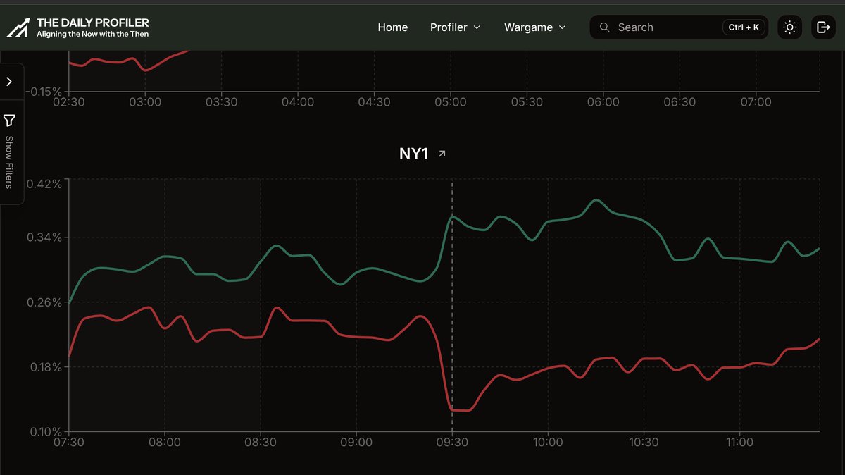This screenshot has width=845, height=475.
Task: Click the chevron beside Profiler
Action: (x=477, y=27)
